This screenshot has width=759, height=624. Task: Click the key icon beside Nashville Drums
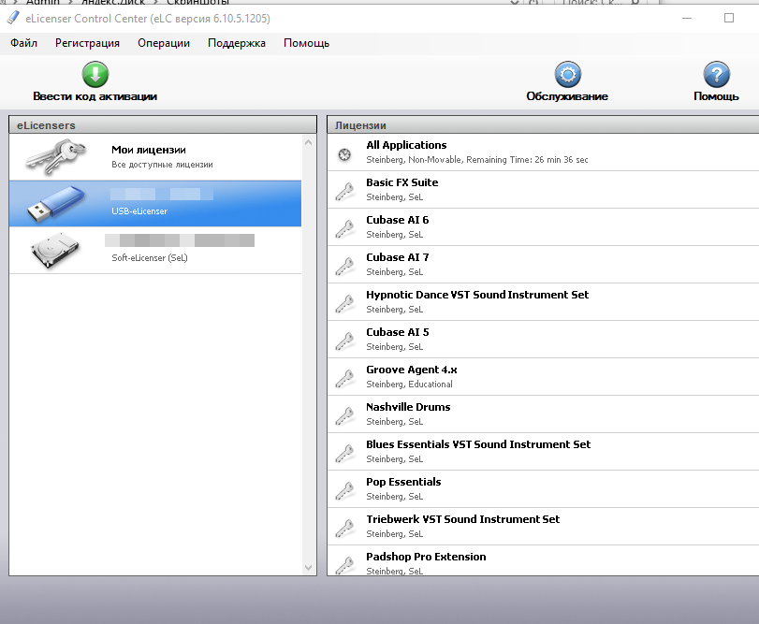coord(344,416)
